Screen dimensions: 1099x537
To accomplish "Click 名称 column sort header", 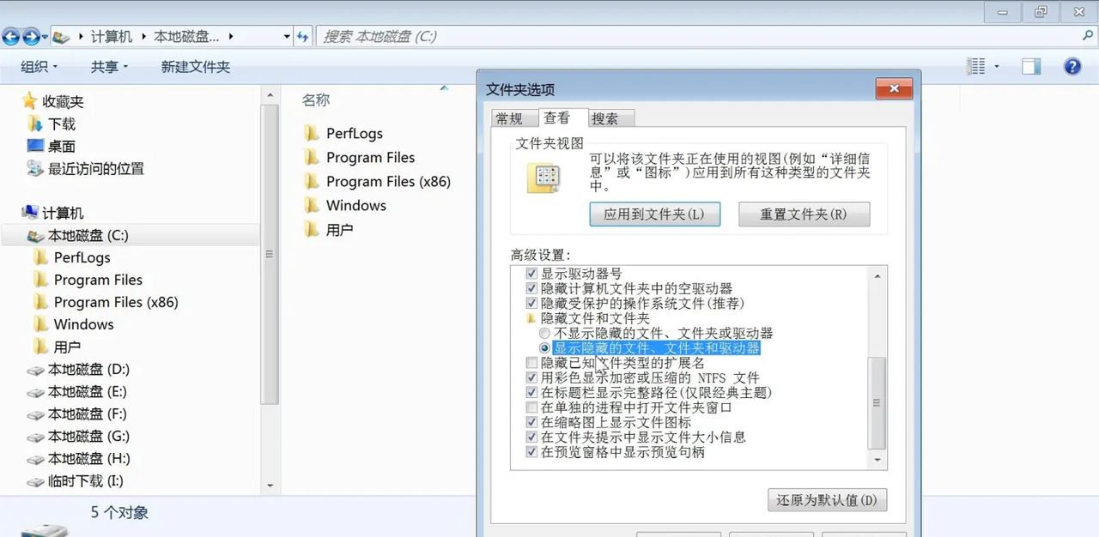I will pyautogui.click(x=316, y=100).
